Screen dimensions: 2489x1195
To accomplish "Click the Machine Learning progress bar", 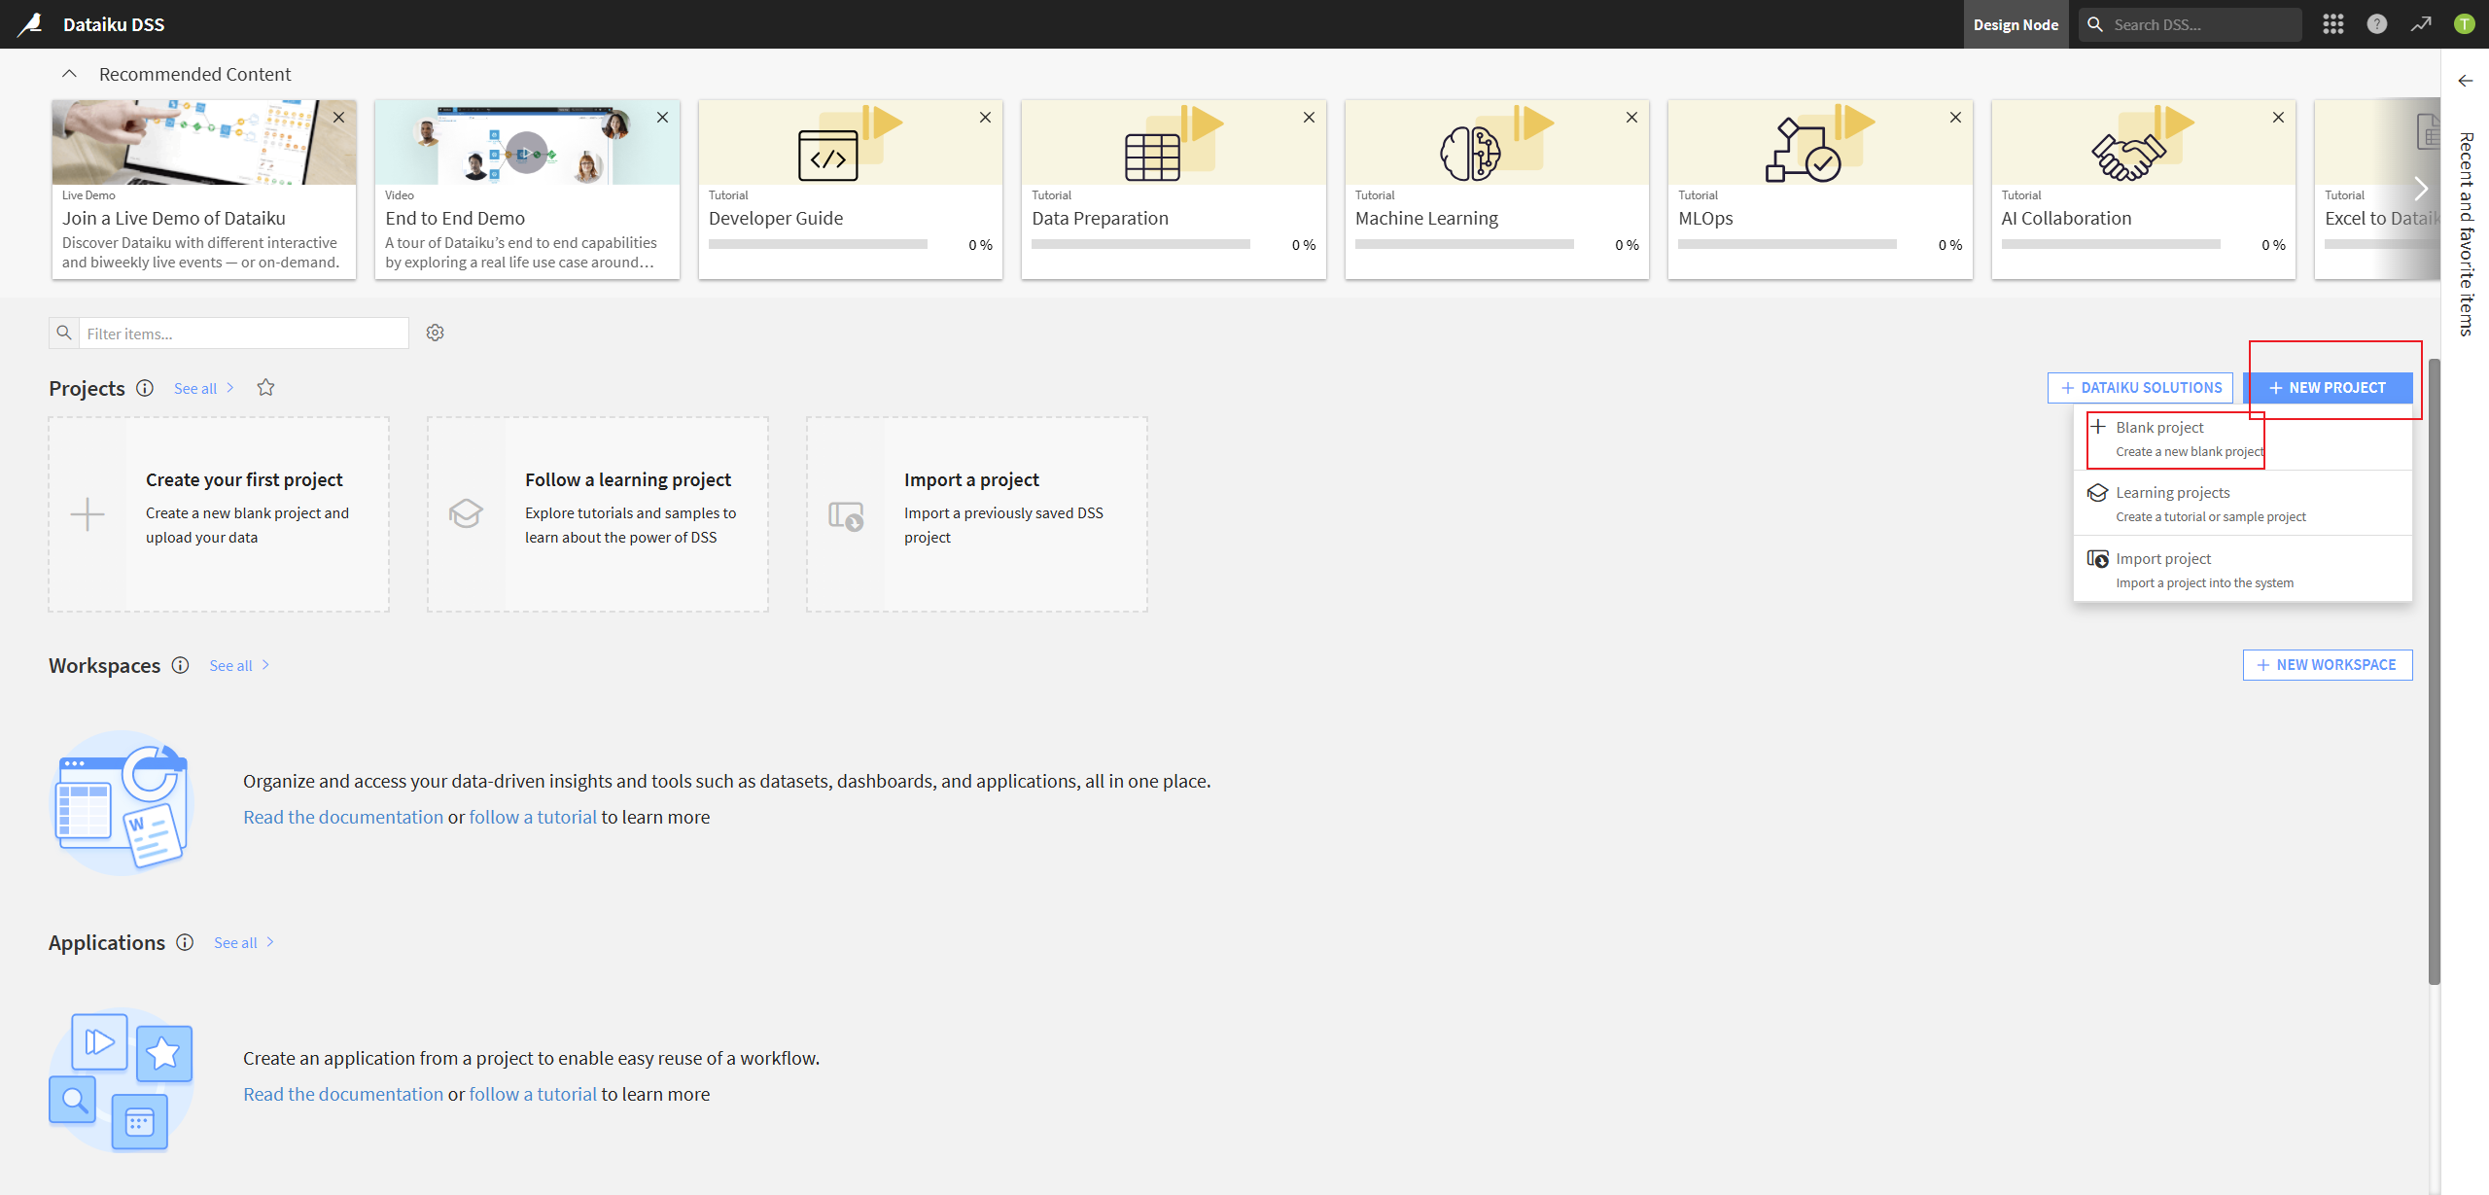I will 1464,244.
